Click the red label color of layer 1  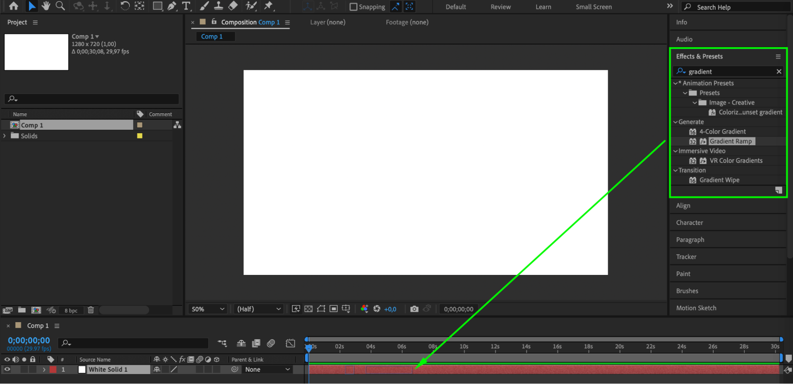(53, 369)
